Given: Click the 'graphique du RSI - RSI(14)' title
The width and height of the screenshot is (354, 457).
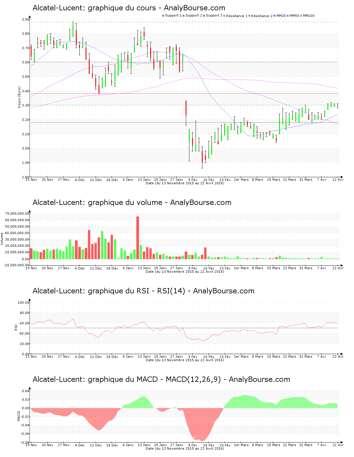Looking at the screenshot, I should coord(143,291).
